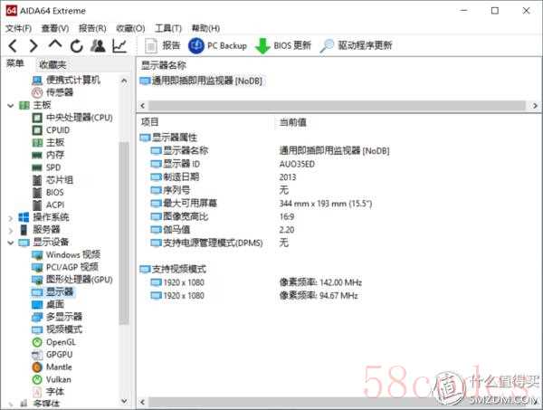Click the vertical scrollbar thumb in the sidebar
543x410 pixels.
(x=124, y=233)
